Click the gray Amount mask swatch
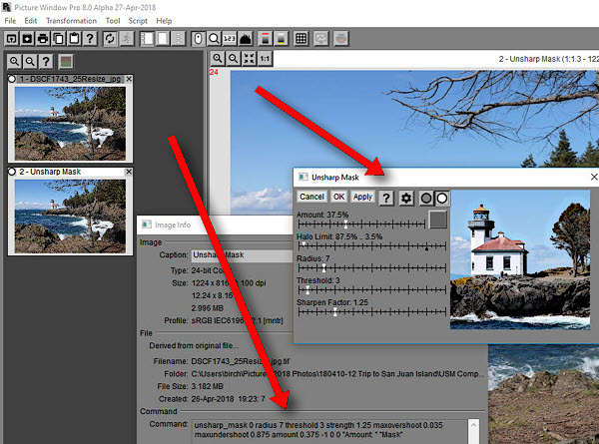This screenshot has height=444, width=599. click(437, 219)
